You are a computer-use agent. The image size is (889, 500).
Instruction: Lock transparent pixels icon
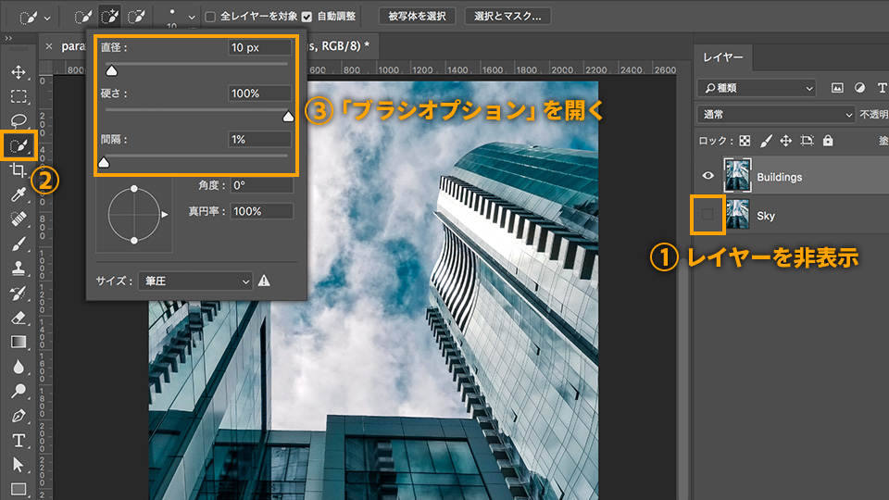pyautogui.click(x=745, y=141)
